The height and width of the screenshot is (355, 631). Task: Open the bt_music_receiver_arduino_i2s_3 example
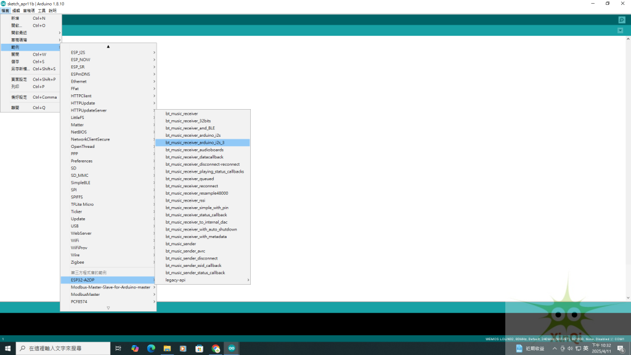(202, 142)
